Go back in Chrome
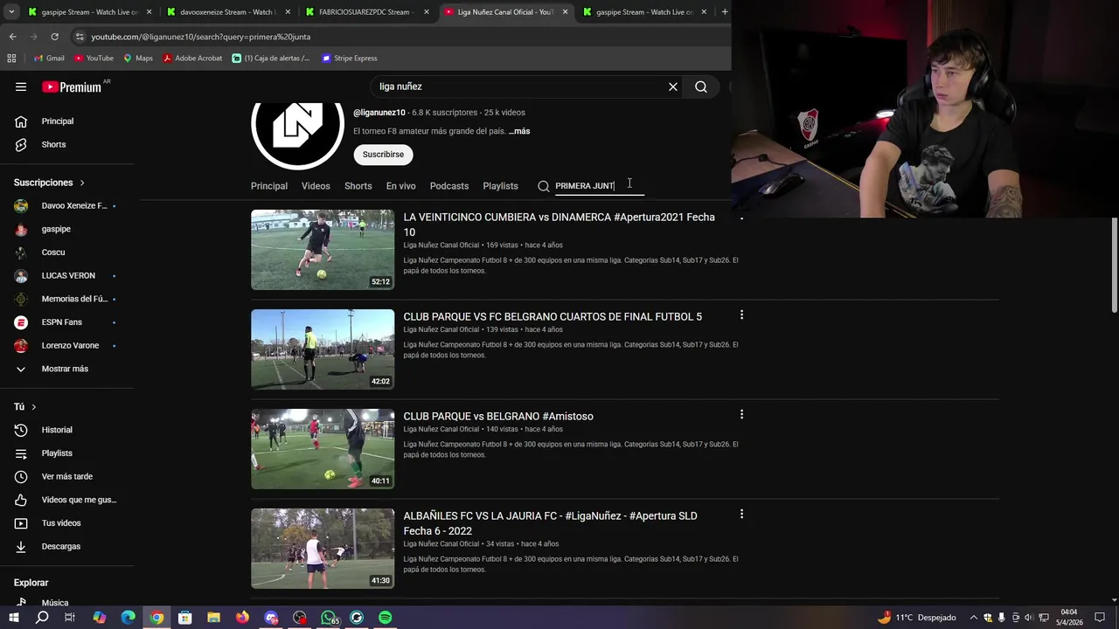 12,37
